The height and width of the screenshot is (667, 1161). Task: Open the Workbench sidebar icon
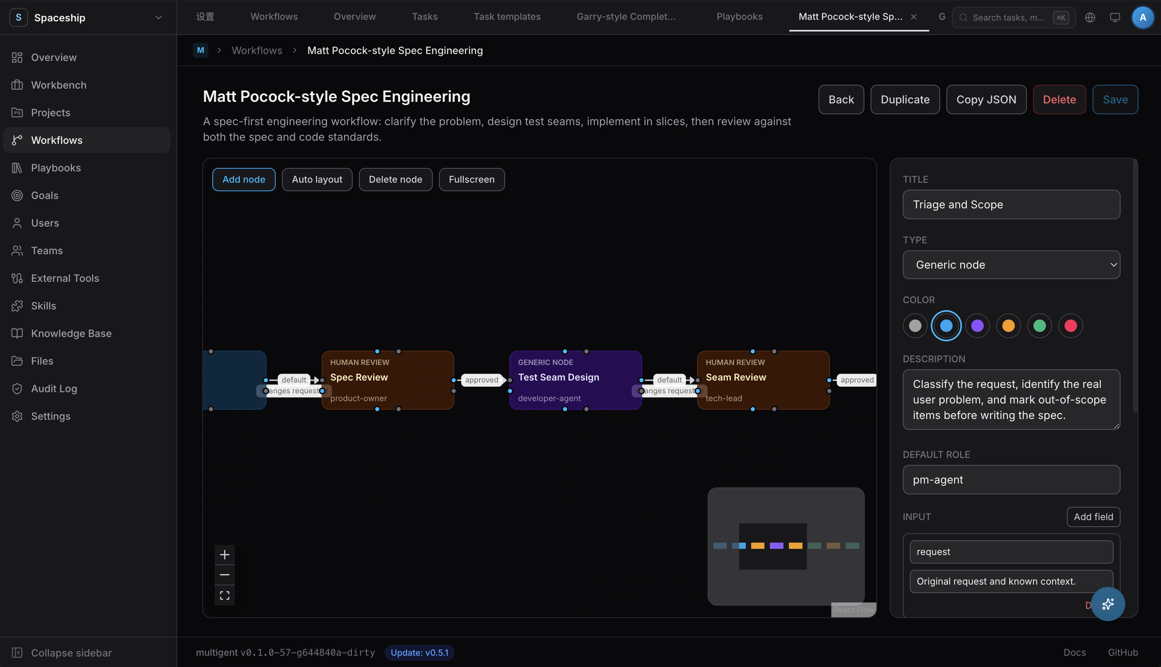[17, 85]
